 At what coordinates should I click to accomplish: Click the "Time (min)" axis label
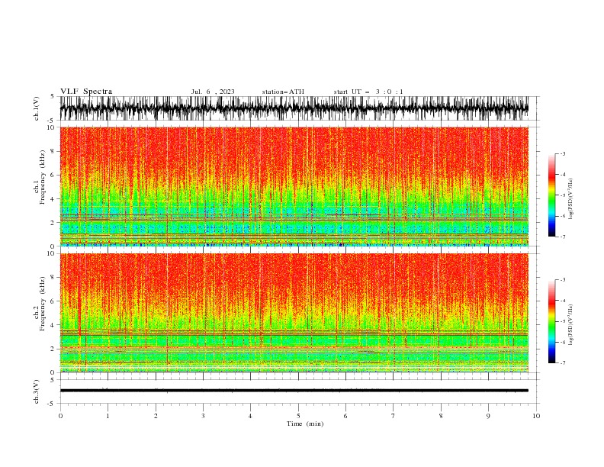[x=305, y=424]
